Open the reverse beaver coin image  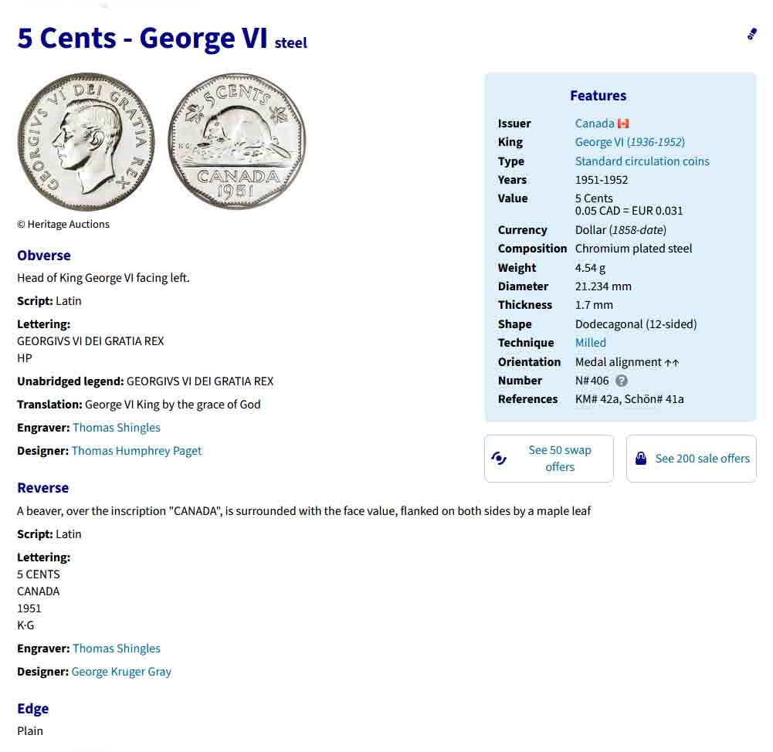coord(237,141)
